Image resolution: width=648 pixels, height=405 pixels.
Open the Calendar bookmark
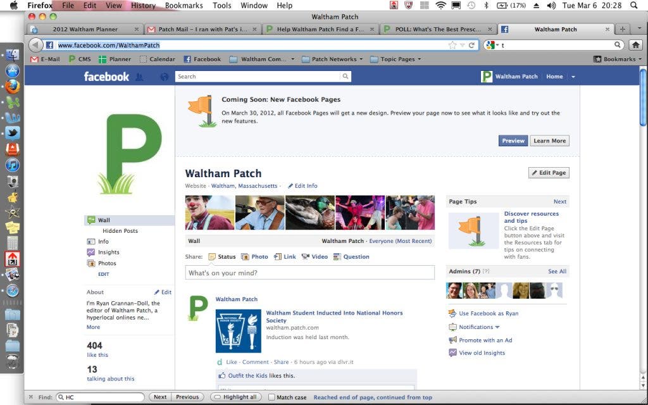point(157,59)
